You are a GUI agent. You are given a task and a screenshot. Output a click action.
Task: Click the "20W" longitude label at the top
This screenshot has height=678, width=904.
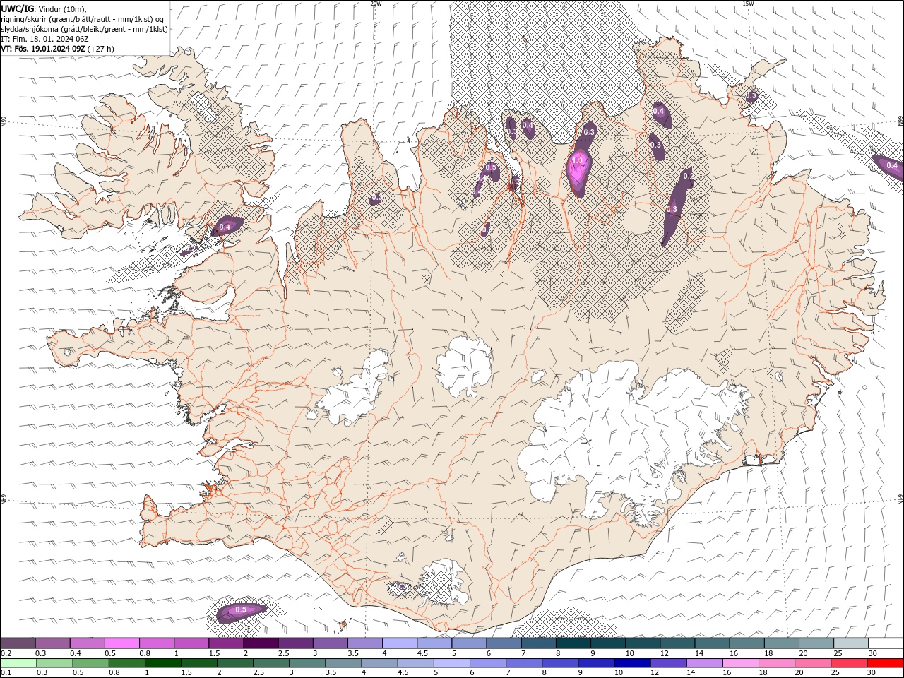[x=376, y=4]
